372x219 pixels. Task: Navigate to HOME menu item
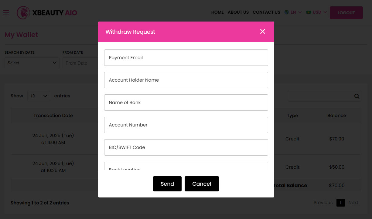(217, 12)
